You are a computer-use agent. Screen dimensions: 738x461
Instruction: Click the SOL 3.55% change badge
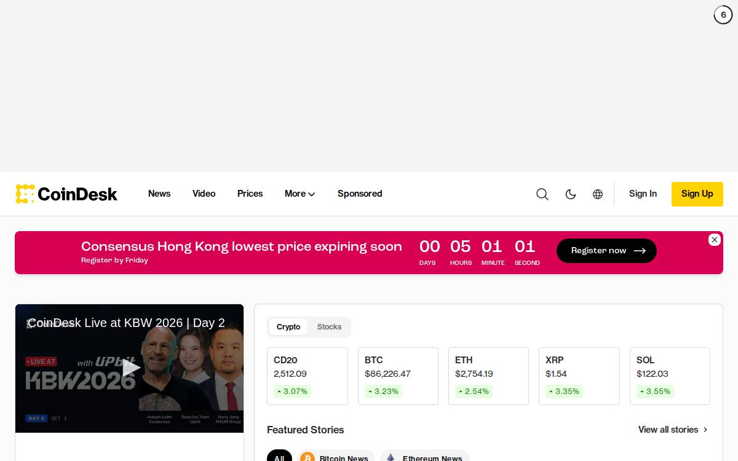click(655, 392)
